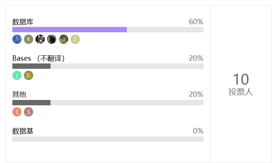Click the pale yellow 'Z' voter avatar
278x163 pixels.
pos(75,39)
